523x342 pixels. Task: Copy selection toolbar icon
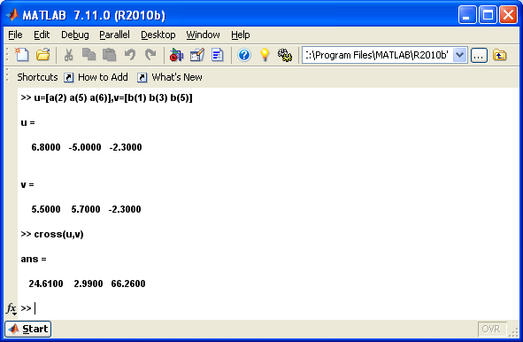coord(88,55)
